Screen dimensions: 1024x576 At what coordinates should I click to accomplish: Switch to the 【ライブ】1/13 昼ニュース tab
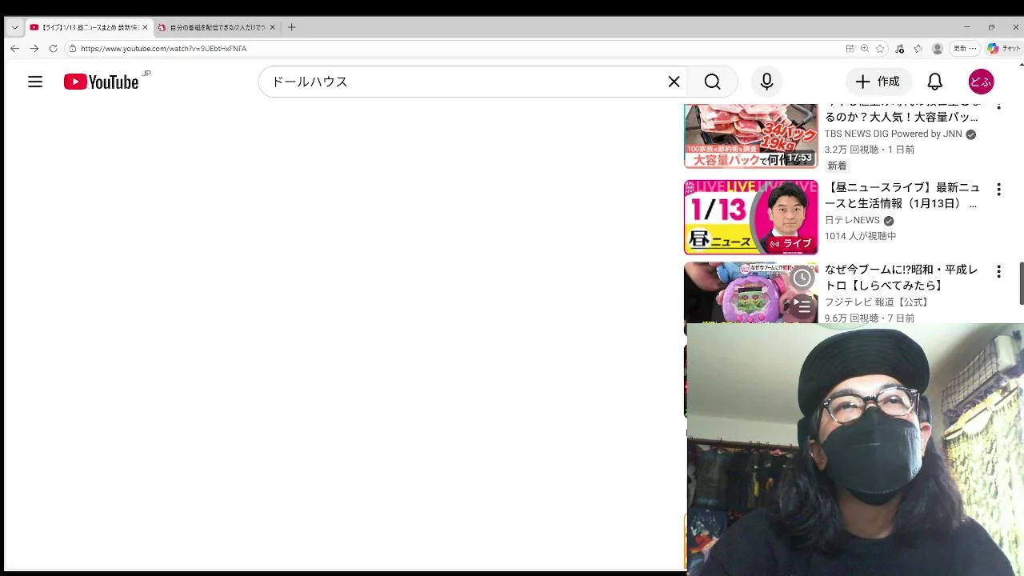(88, 27)
